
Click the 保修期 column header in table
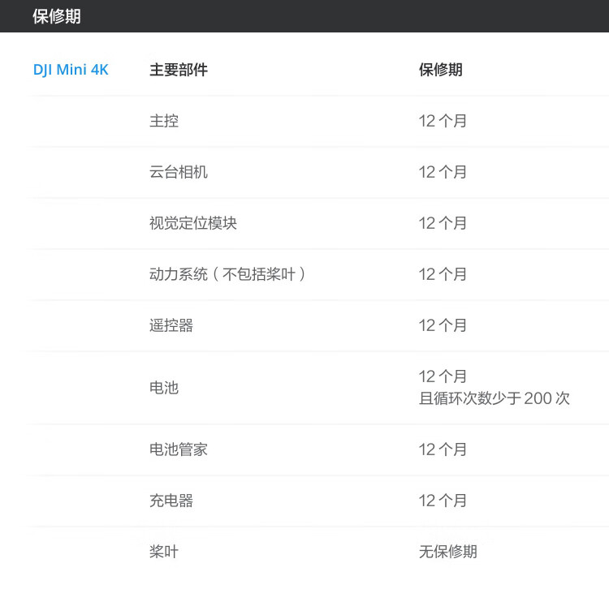click(x=441, y=70)
